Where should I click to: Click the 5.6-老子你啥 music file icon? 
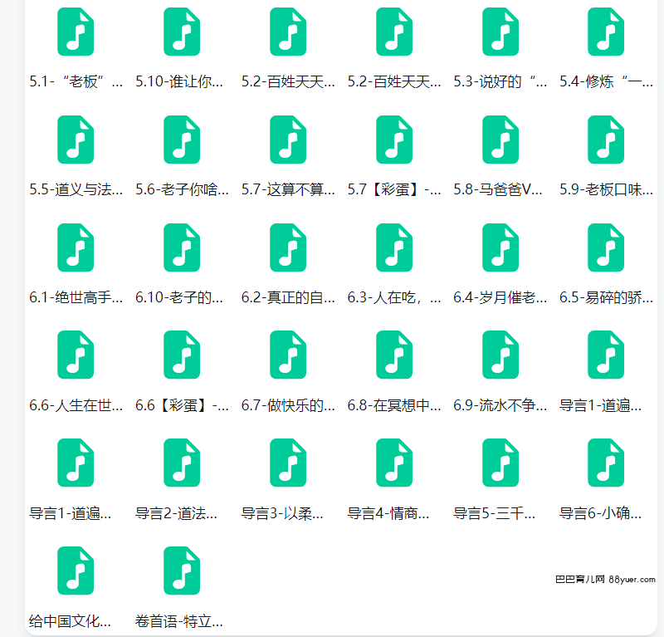[x=182, y=140]
